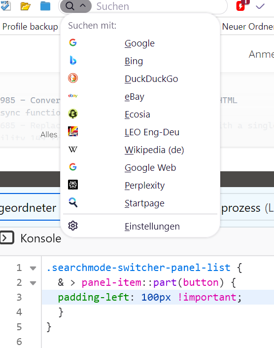Click the !important keyword in line 3
Screen dimensions: 274x348
[x=207, y=297]
